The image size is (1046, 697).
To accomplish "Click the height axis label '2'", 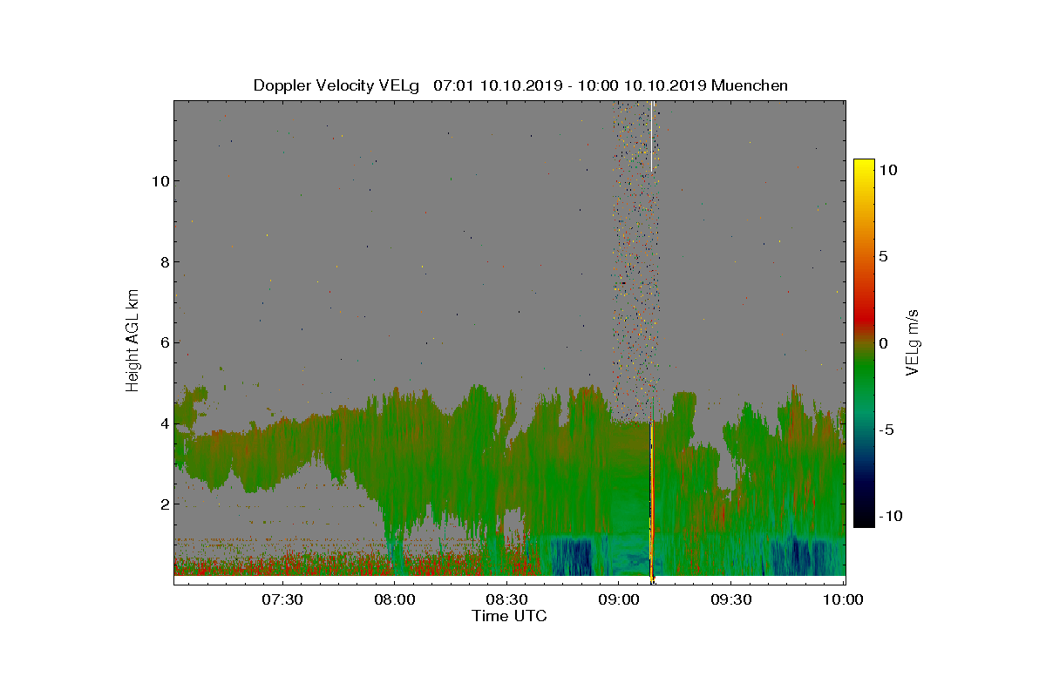I will pyautogui.click(x=163, y=504).
